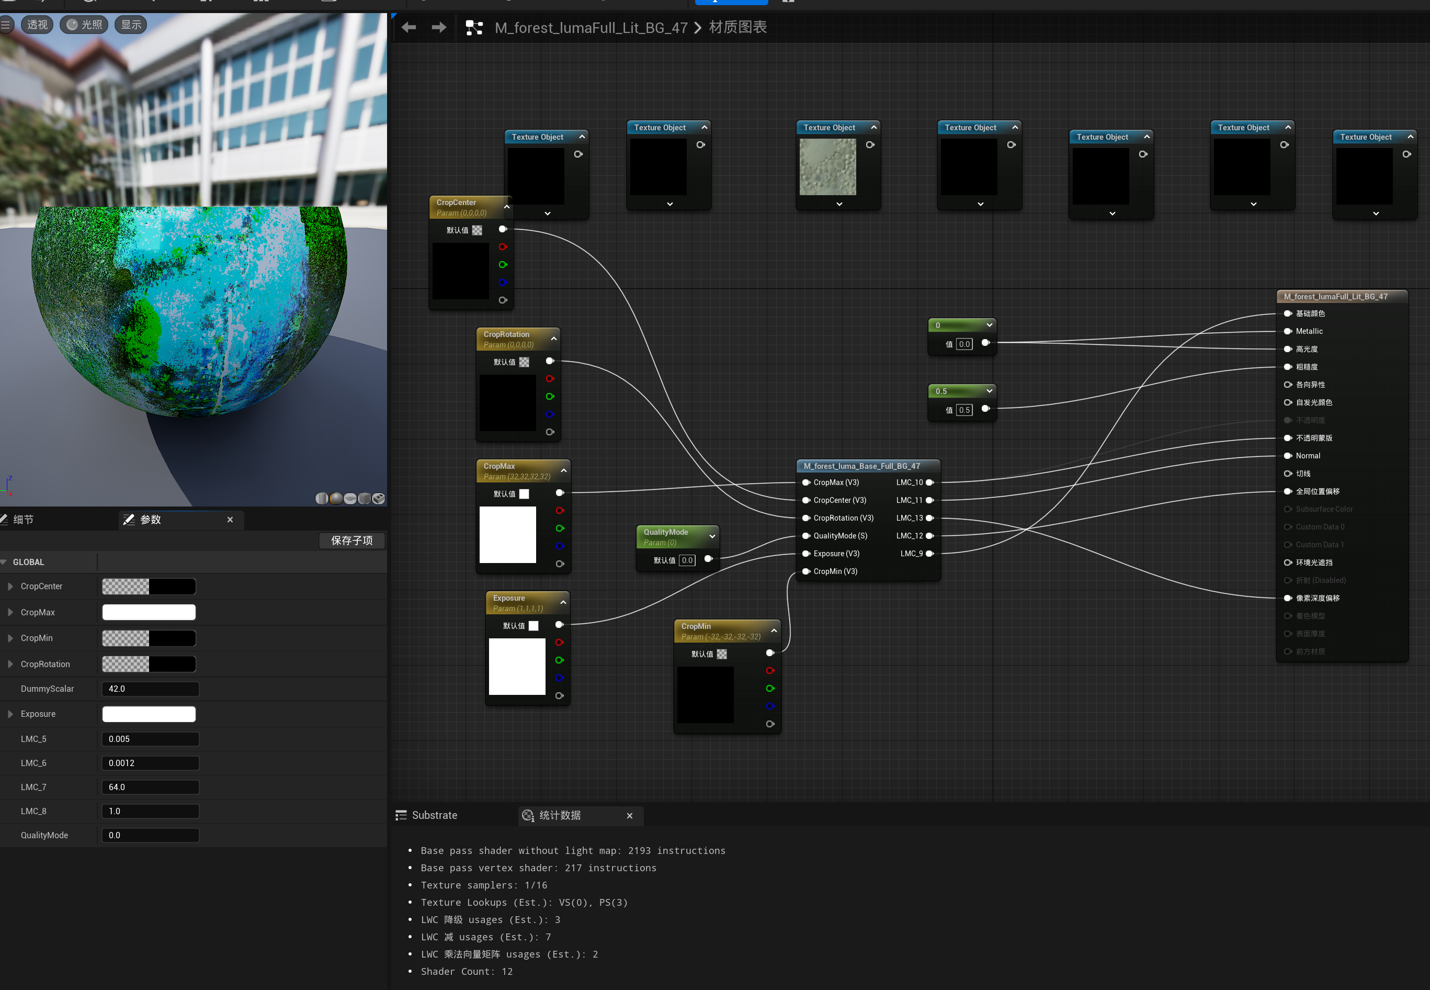Screen dimensions: 1430x990
Task: Expand the Exposure parameter row
Action: point(10,714)
